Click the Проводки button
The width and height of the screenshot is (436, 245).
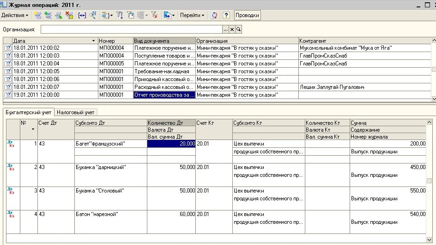pyautogui.click(x=247, y=15)
